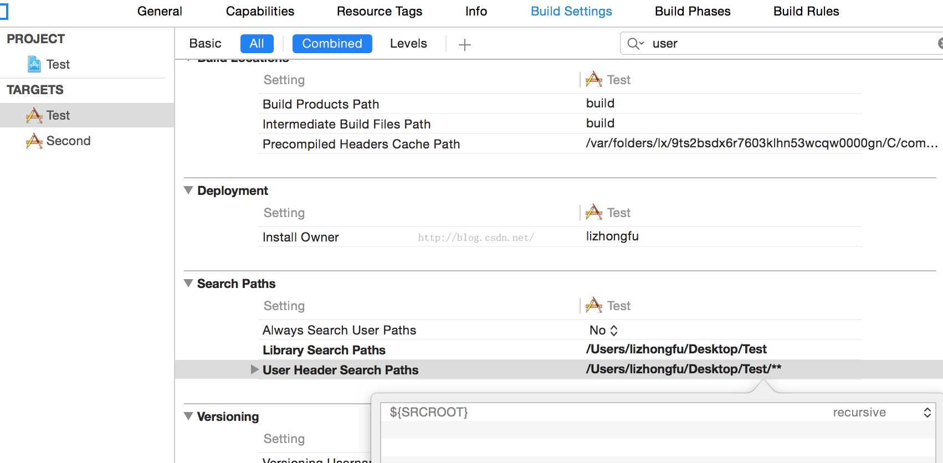Viewport: 943px width, 463px height.
Task: Select the Test project in the sidebar
Action: coord(58,64)
